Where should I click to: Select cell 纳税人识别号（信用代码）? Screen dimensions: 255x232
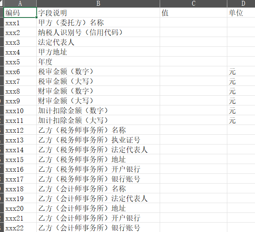(98, 32)
